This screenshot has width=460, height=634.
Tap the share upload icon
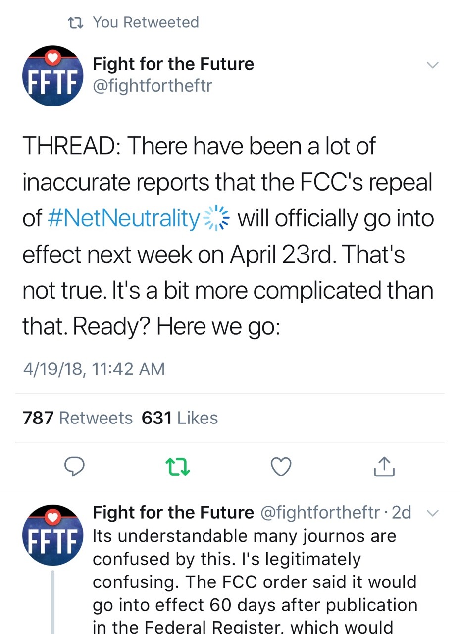[384, 466]
